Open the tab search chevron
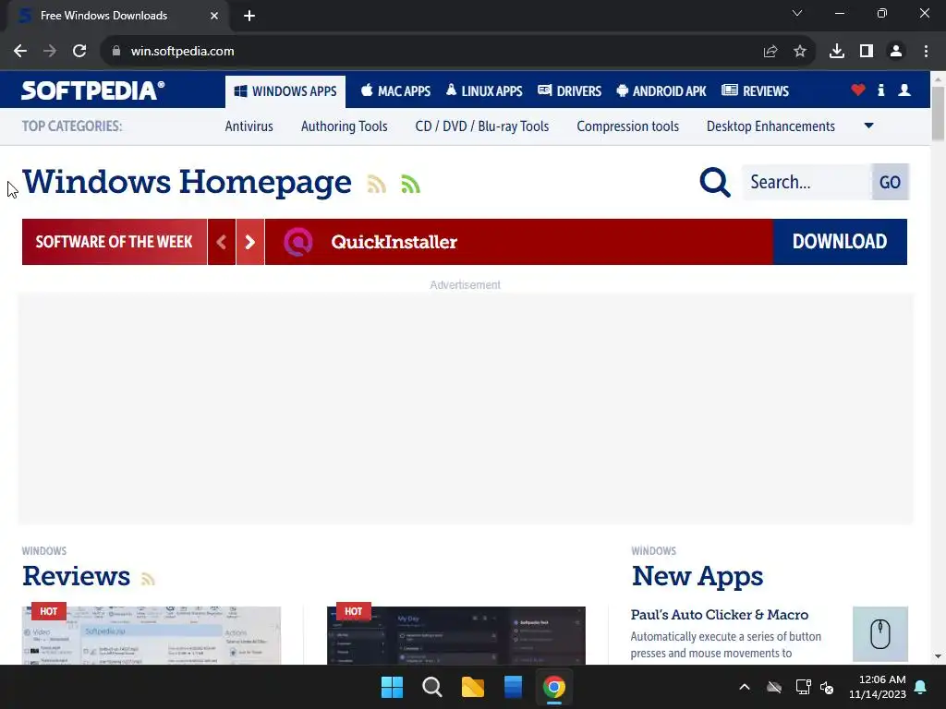 click(797, 13)
